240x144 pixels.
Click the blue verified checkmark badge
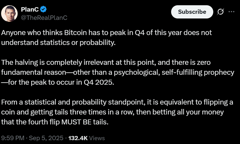tap(43, 9)
